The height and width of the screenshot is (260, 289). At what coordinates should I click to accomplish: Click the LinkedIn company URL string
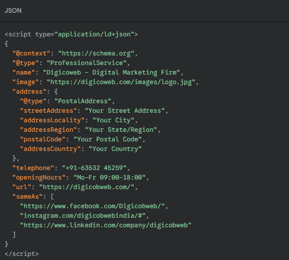(x=105, y=225)
